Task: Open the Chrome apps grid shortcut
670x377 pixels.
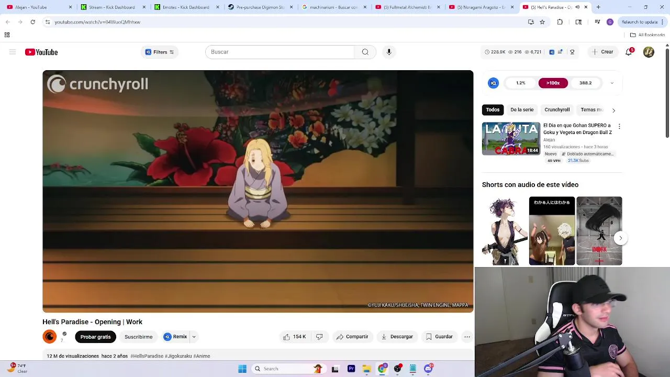Action: tap(7, 35)
